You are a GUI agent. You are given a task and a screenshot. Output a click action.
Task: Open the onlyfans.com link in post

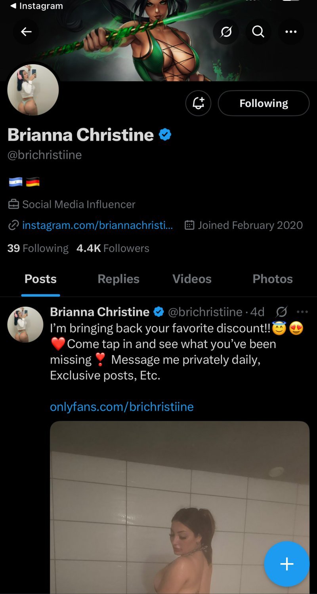point(122,407)
